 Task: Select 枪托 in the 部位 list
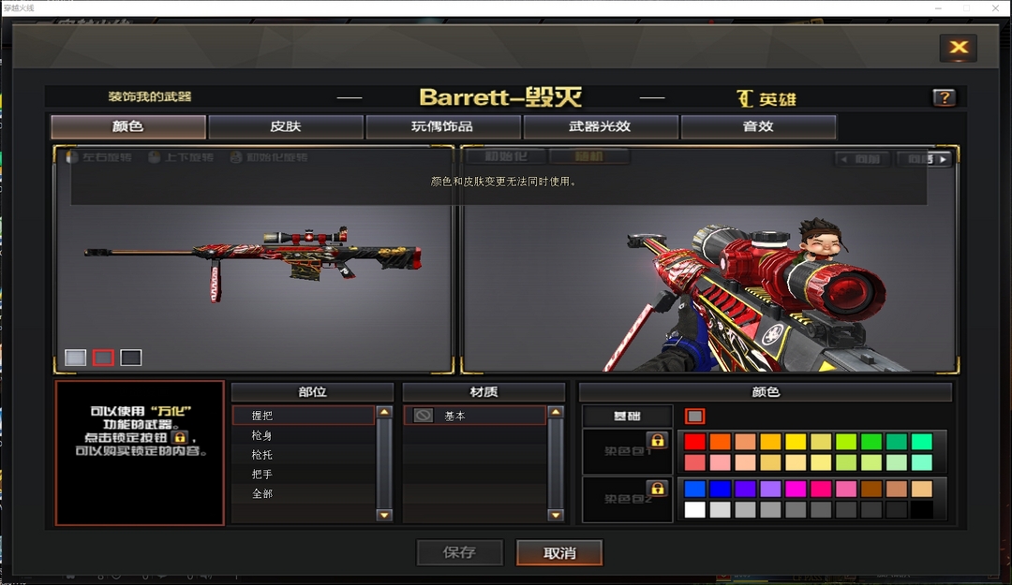pos(304,455)
